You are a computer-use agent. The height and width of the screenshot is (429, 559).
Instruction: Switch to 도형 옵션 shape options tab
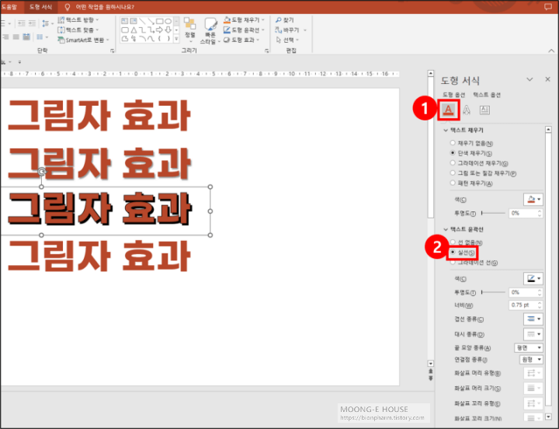tap(454, 95)
